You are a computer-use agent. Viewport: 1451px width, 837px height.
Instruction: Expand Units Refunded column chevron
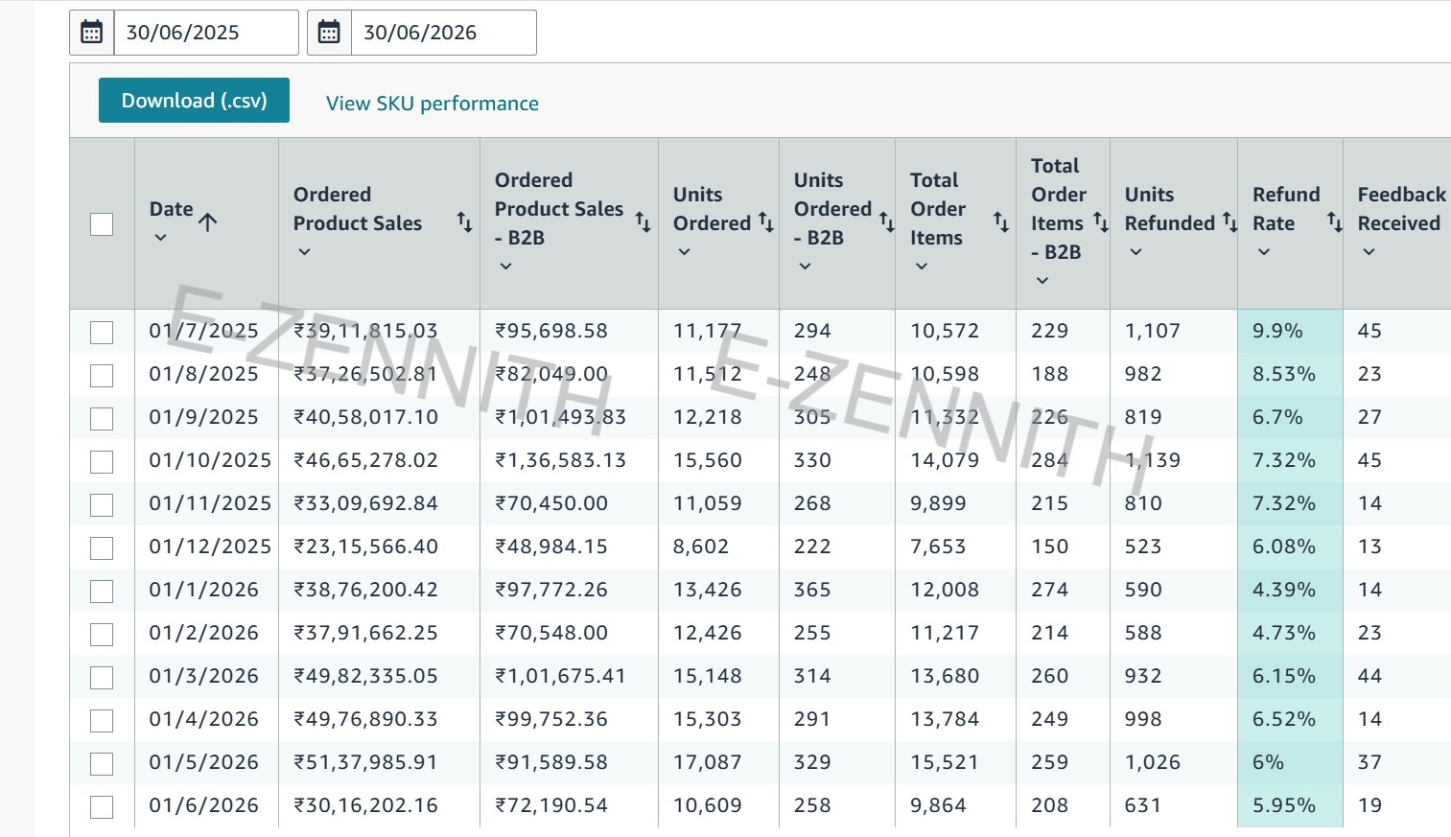coord(1135,251)
